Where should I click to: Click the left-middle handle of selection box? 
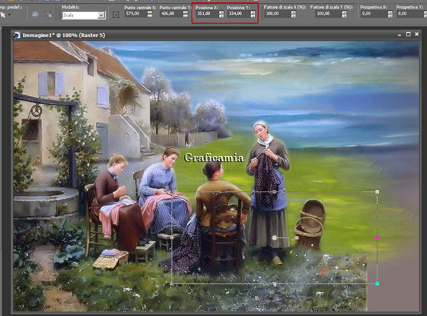pos(172,238)
